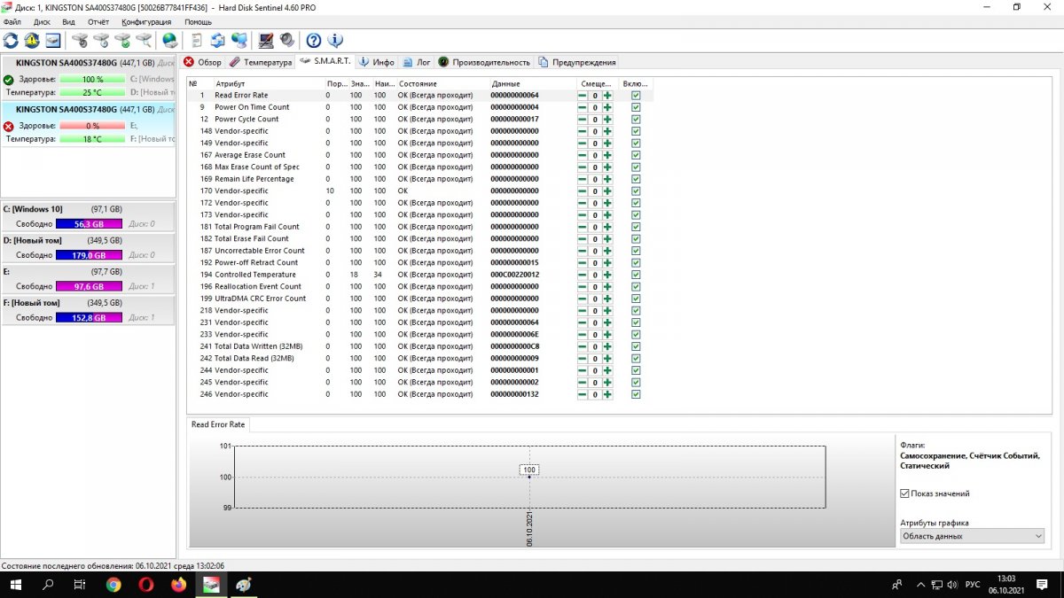The height and width of the screenshot is (598, 1064).
Task: Click the C: free space 56,3 GB bar
Action: pos(90,224)
